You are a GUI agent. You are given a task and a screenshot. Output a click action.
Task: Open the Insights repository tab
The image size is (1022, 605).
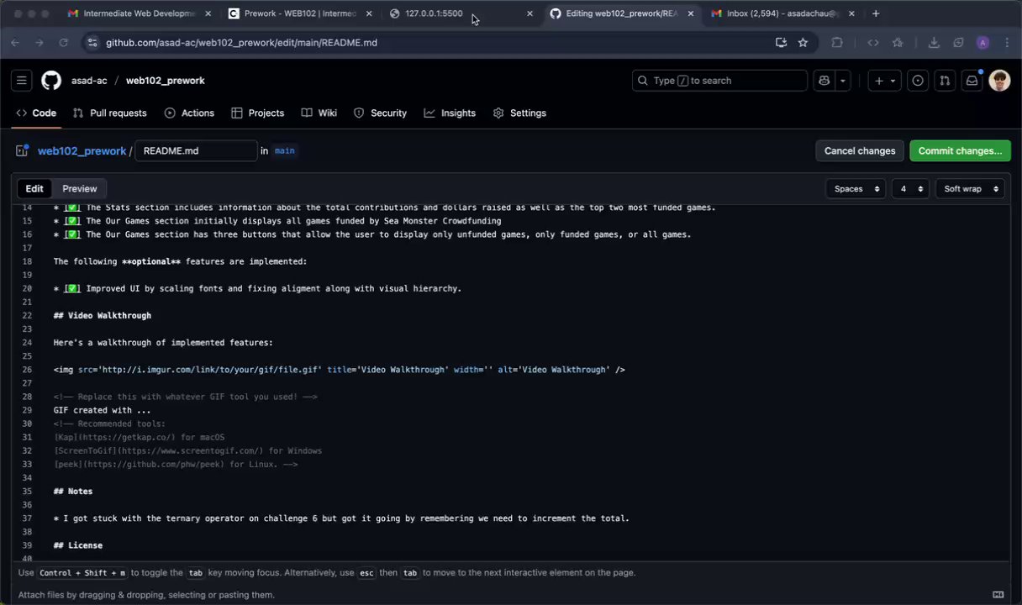click(x=450, y=113)
